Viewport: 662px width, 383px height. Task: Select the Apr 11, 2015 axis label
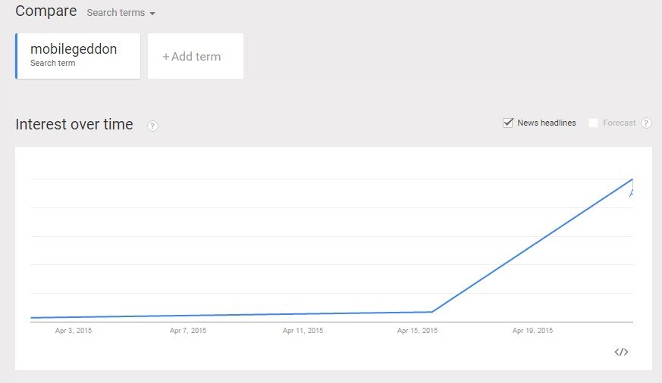click(x=303, y=330)
